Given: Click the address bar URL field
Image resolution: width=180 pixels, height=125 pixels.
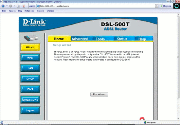Looking at the screenshot, I should point(97,6).
